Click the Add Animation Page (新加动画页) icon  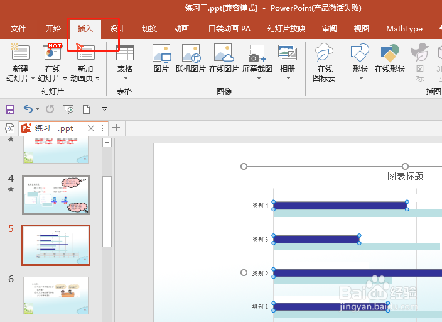click(85, 52)
